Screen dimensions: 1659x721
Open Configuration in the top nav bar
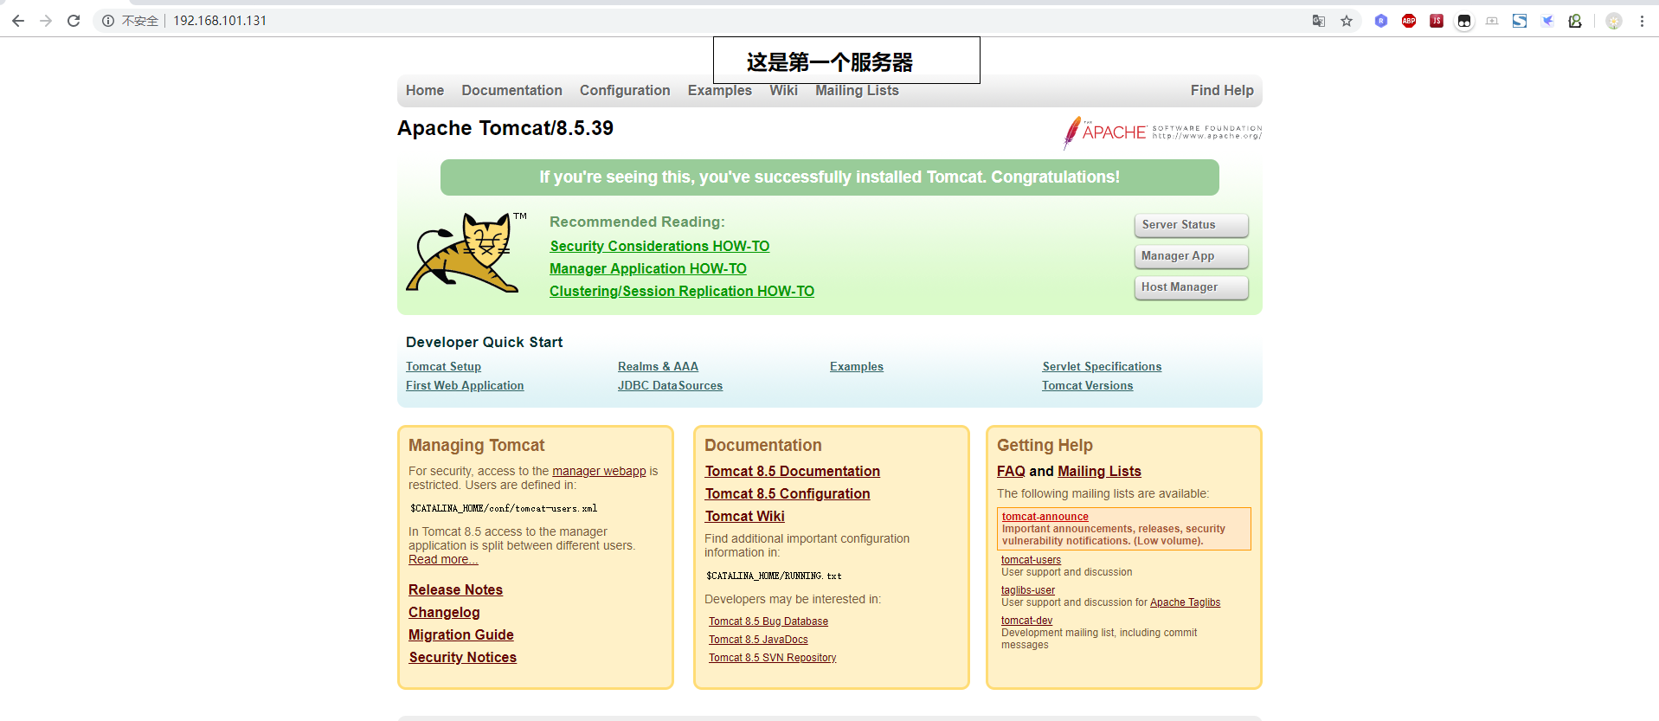[x=625, y=90]
